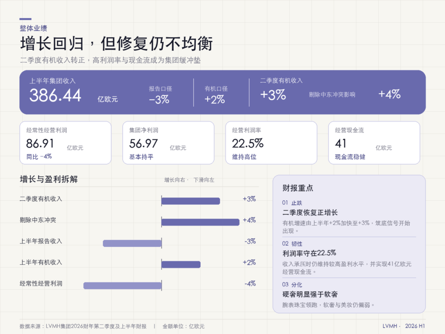The image size is (445, 334).
Task: Click the 上半年有机收入 bar in chart
Action: (x=181, y=264)
